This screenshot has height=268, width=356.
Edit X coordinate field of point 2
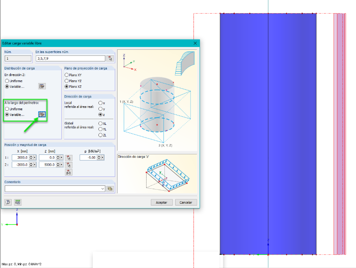(21, 165)
